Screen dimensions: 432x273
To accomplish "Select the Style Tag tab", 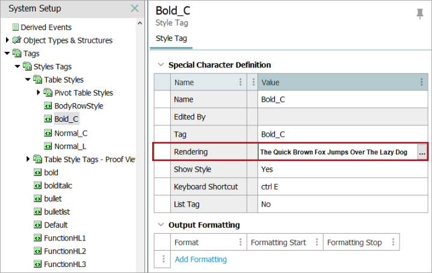I will coord(171,39).
